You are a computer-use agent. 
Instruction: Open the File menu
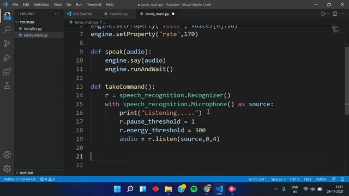[15, 4]
